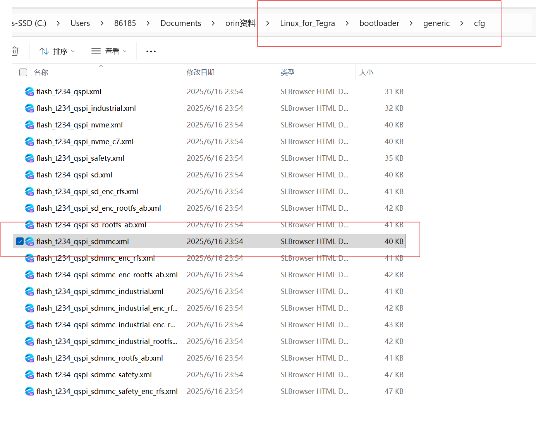
Task: Open the 查看 view dropdown
Action: [x=109, y=52]
